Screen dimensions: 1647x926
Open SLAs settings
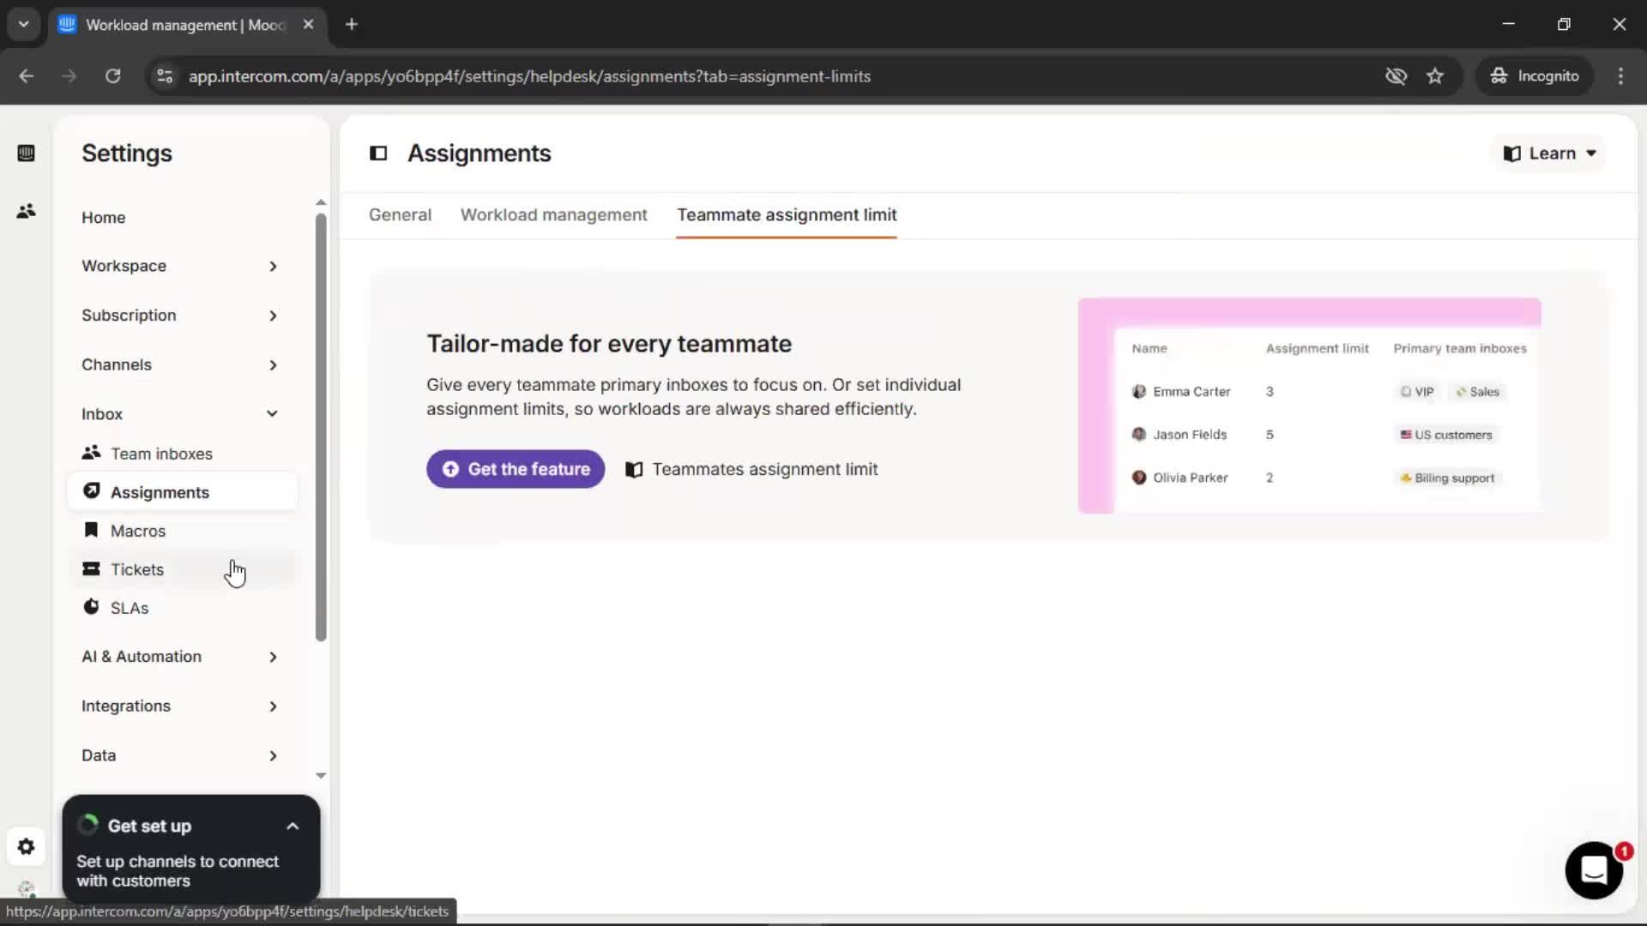tap(182, 608)
